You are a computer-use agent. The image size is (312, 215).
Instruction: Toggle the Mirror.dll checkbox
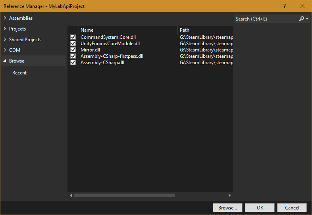73,50
